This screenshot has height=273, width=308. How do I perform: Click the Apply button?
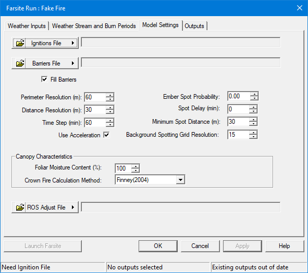pyautogui.click(x=242, y=246)
